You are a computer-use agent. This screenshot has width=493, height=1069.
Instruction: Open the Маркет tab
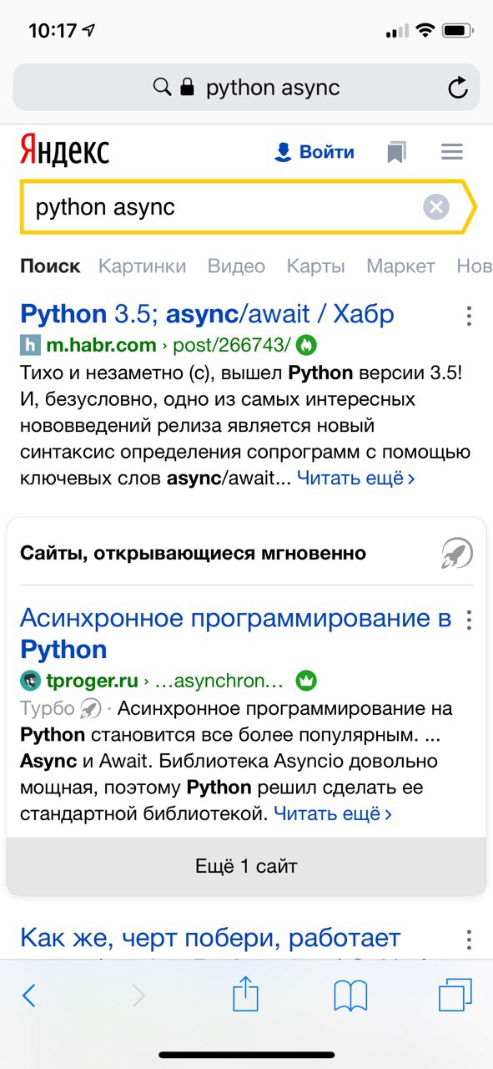coord(400,266)
